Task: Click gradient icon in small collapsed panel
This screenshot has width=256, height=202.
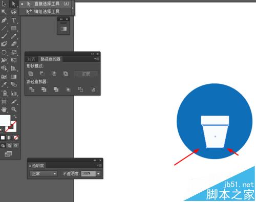Action: tap(63, 29)
